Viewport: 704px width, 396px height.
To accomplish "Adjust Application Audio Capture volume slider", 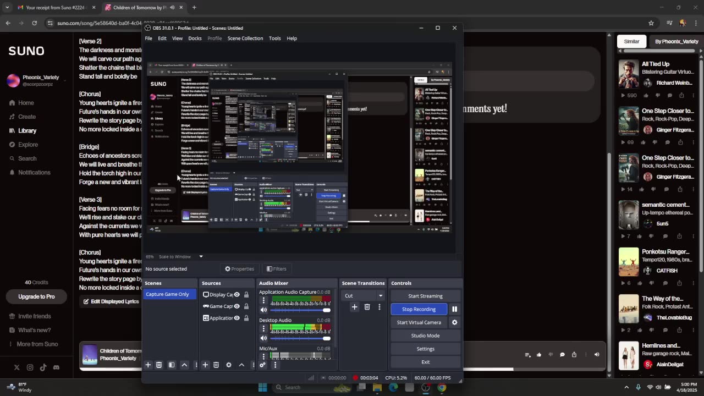I will point(300,310).
